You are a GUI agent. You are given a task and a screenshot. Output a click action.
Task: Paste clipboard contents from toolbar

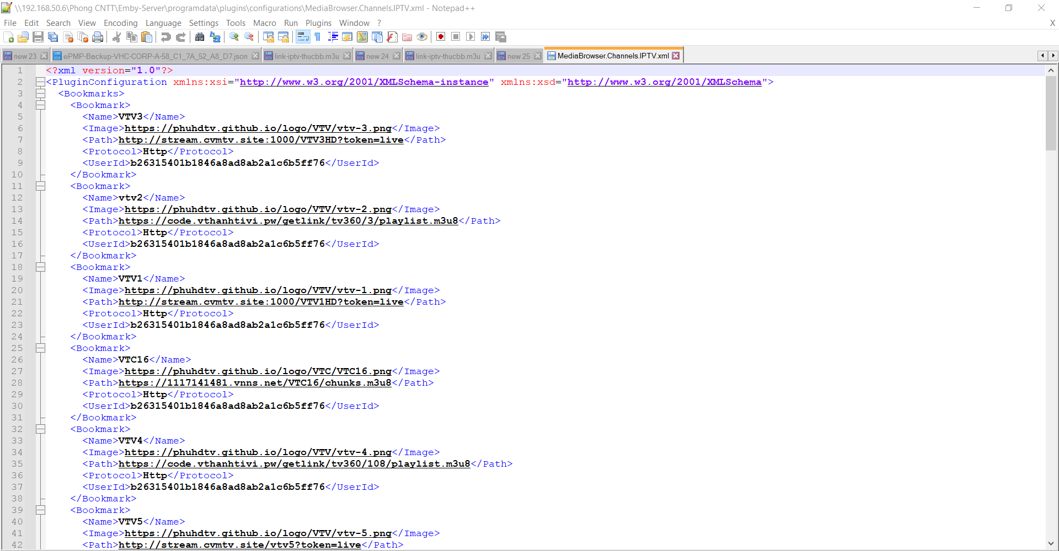[147, 37]
